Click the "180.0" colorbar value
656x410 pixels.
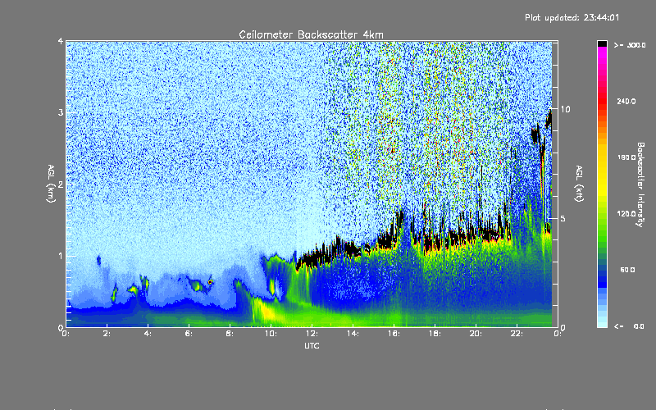pyautogui.click(x=626, y=157)
